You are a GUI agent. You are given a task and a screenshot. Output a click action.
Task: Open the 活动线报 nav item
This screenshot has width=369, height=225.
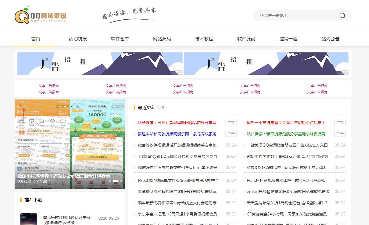tap(78, 39)
